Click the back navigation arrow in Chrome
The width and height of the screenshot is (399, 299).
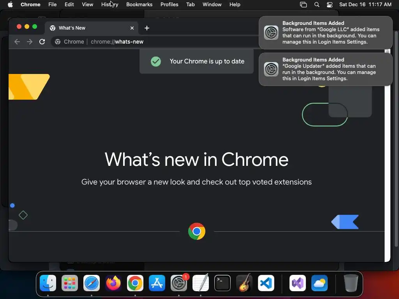pyautogui.click(x=17, y=42)
